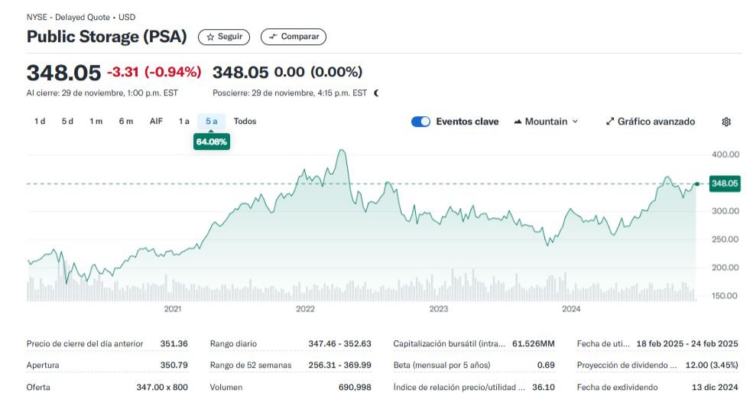The image size is (753, 393).
Task: Click the 400.00 y-axis label
Action: coord(725,154)
